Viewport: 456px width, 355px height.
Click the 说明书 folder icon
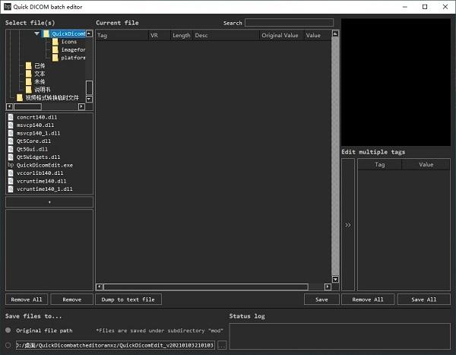point(29,90)
